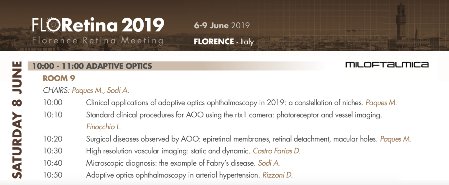Image resolution: width=449 pixels, height=185 pixels.
Task: Select the 10:30 vascular imaging talk title
Action: (168, 151)
